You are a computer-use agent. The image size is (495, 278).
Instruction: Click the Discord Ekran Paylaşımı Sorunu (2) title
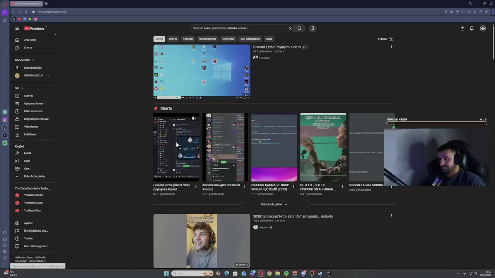click(x=280, y=47)
